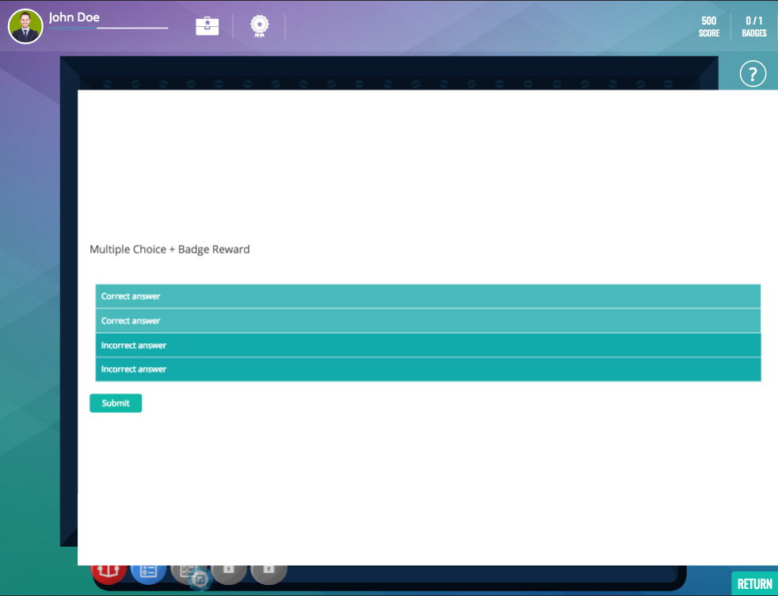Click the first locked activity icon
Viewport: 778px width, 596px height.
[x=228, y=571]
